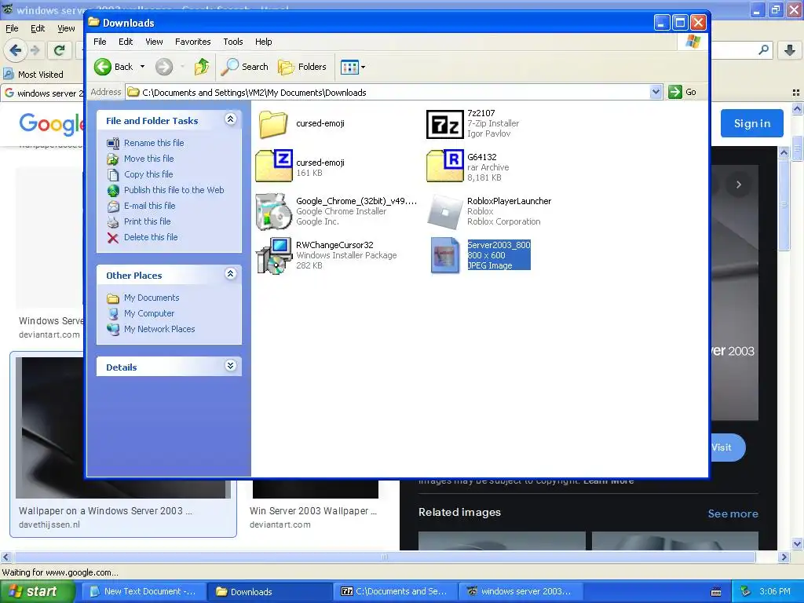Click the browser reload button
The image size is (804, 603).
click(x=59, y=50)
